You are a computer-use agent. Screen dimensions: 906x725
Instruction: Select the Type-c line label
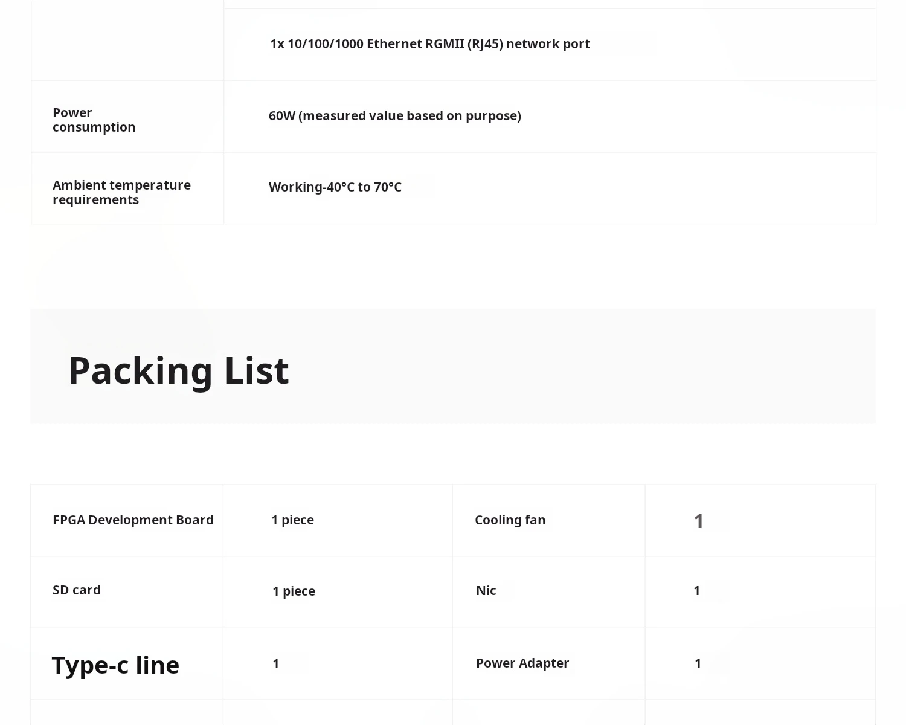point(115,665)
